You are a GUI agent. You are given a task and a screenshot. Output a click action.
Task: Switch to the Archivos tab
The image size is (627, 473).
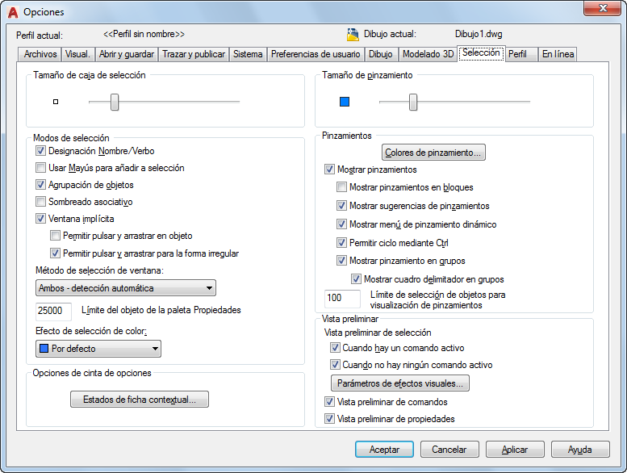pos(40,54)
